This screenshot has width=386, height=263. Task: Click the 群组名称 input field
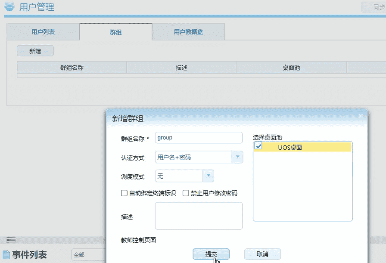coord(198,137)
